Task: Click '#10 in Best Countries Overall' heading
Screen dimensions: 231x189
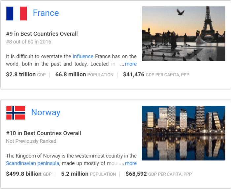Action: pyautogui.click(x=44, y=133)
